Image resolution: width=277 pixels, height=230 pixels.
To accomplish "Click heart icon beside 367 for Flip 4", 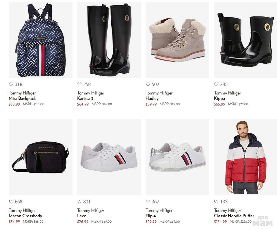I will 148,202.
